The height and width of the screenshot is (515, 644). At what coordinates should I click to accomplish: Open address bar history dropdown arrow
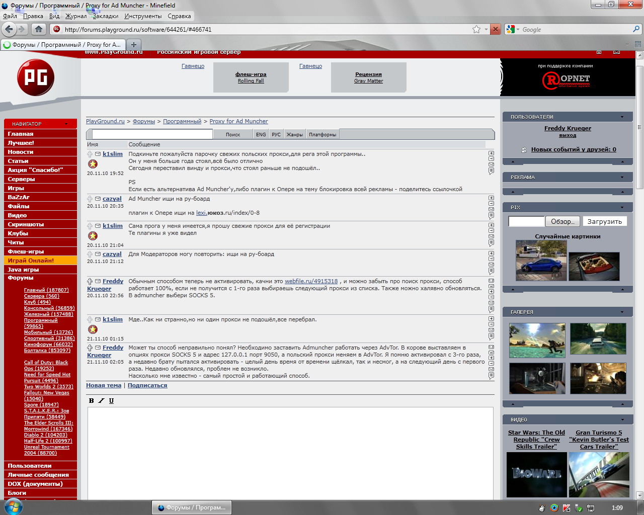486,29
